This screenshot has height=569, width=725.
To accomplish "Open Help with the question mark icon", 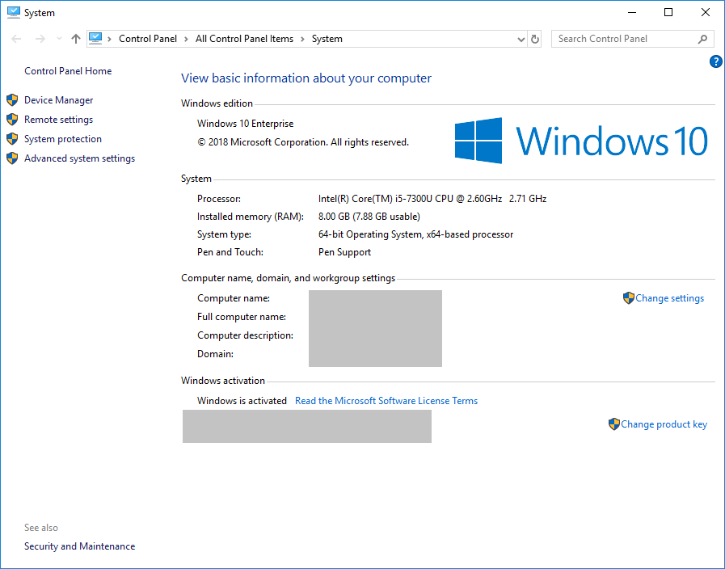I will click(x=715, y=61).
